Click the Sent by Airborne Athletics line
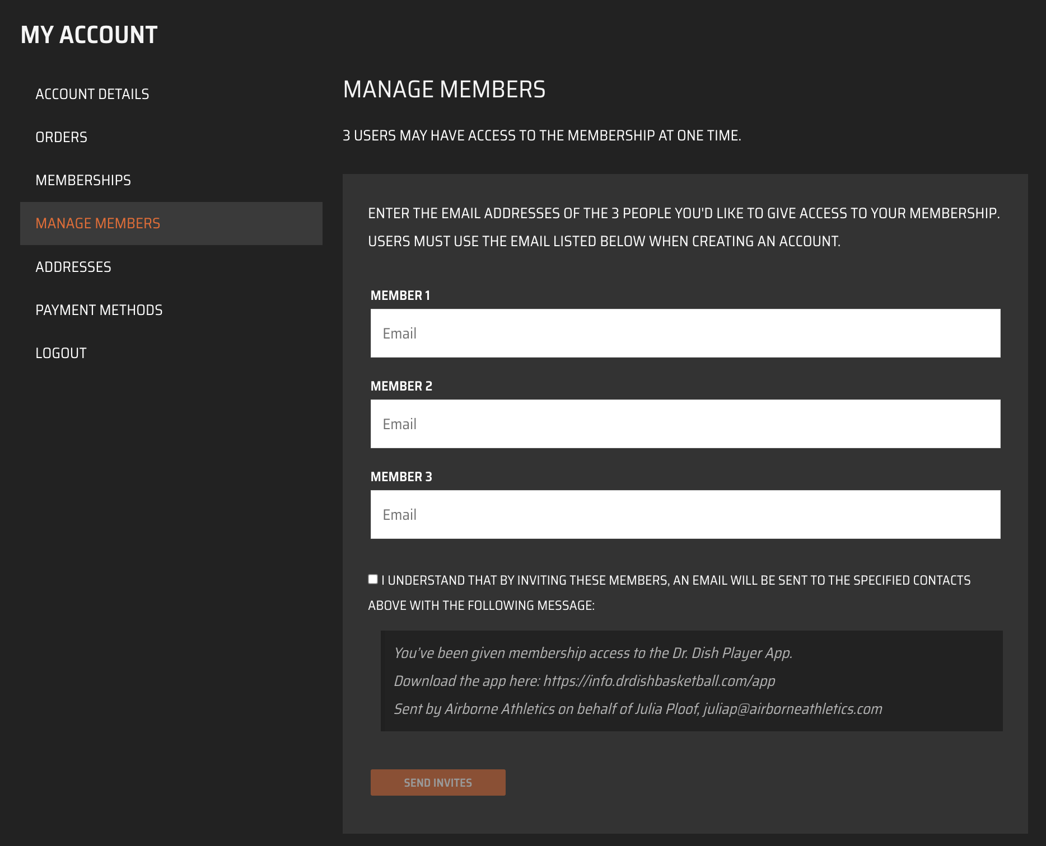 638,709
